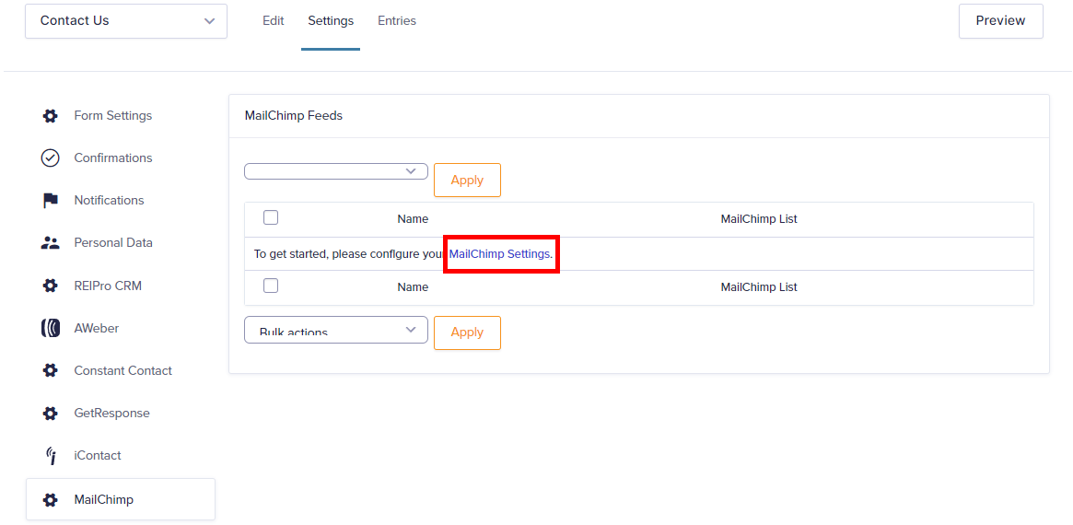Click the iContact antenna icon
Screen dimensions: 1073x525
50,455
